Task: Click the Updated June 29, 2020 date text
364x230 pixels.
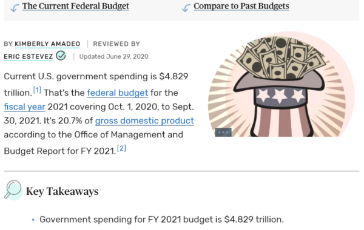Action: coord(114,56)
